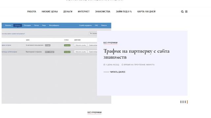Select the ДЕНЬГИ menu item

coord(68,12)
